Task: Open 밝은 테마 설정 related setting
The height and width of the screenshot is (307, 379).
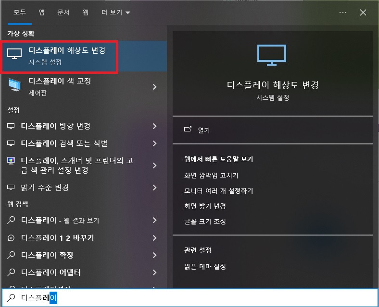Action: tap(205, 267)
